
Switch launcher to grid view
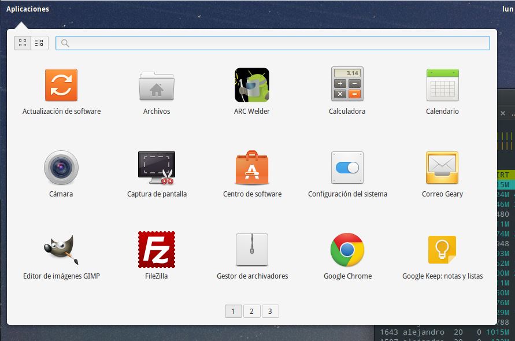(23, 43)
